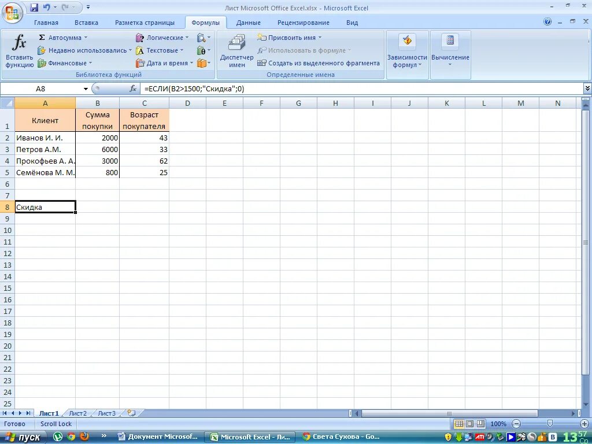Go to the first sheet using the navigation arrow

pos(5,413)
